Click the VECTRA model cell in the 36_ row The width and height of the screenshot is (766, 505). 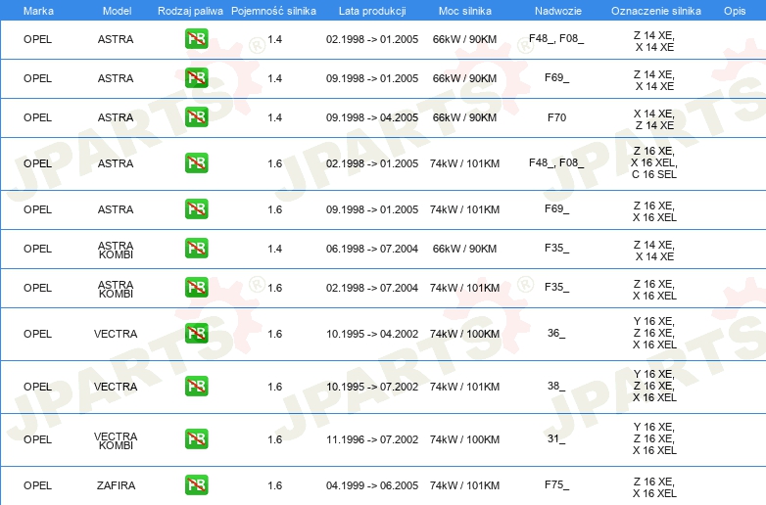coord(116,334)
